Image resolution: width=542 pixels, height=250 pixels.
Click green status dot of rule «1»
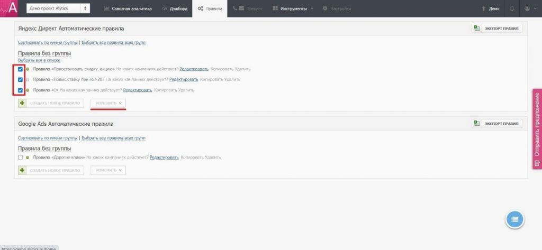click(x=28, y=90)
